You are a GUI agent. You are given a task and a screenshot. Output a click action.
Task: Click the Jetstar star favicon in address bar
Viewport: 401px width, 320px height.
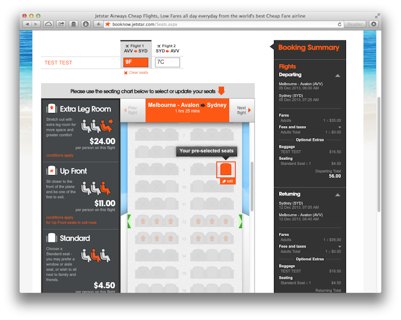coord(107,24)
